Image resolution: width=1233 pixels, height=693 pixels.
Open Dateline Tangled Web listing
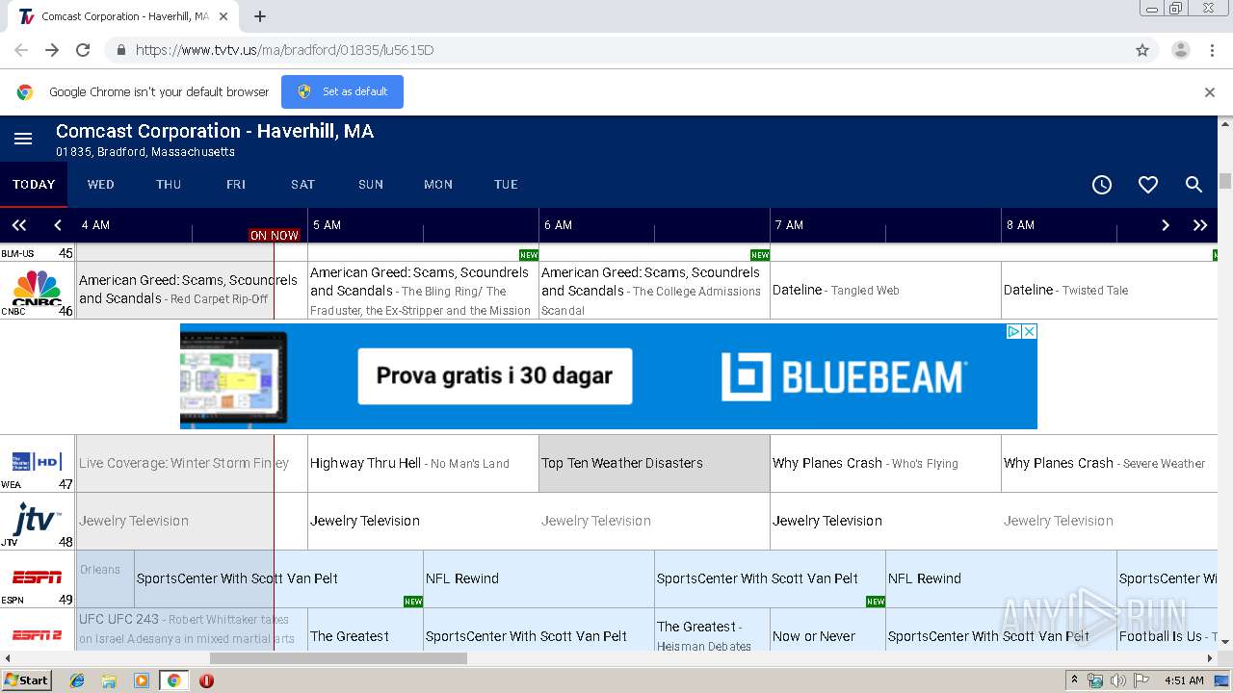(885, 290)
